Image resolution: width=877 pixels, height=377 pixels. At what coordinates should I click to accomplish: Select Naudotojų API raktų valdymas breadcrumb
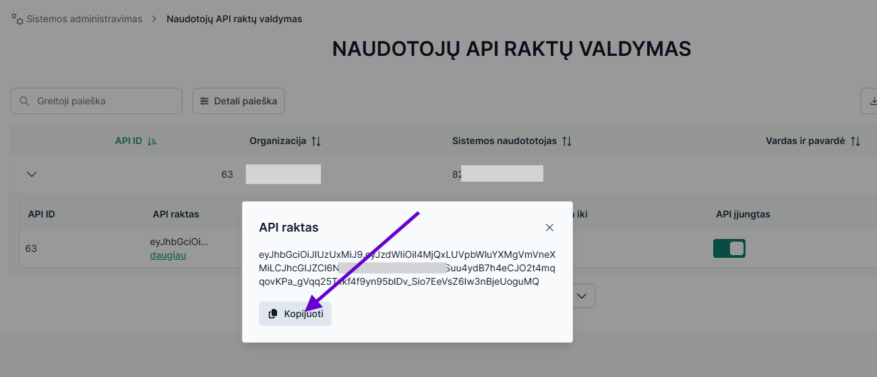[234, 19]
